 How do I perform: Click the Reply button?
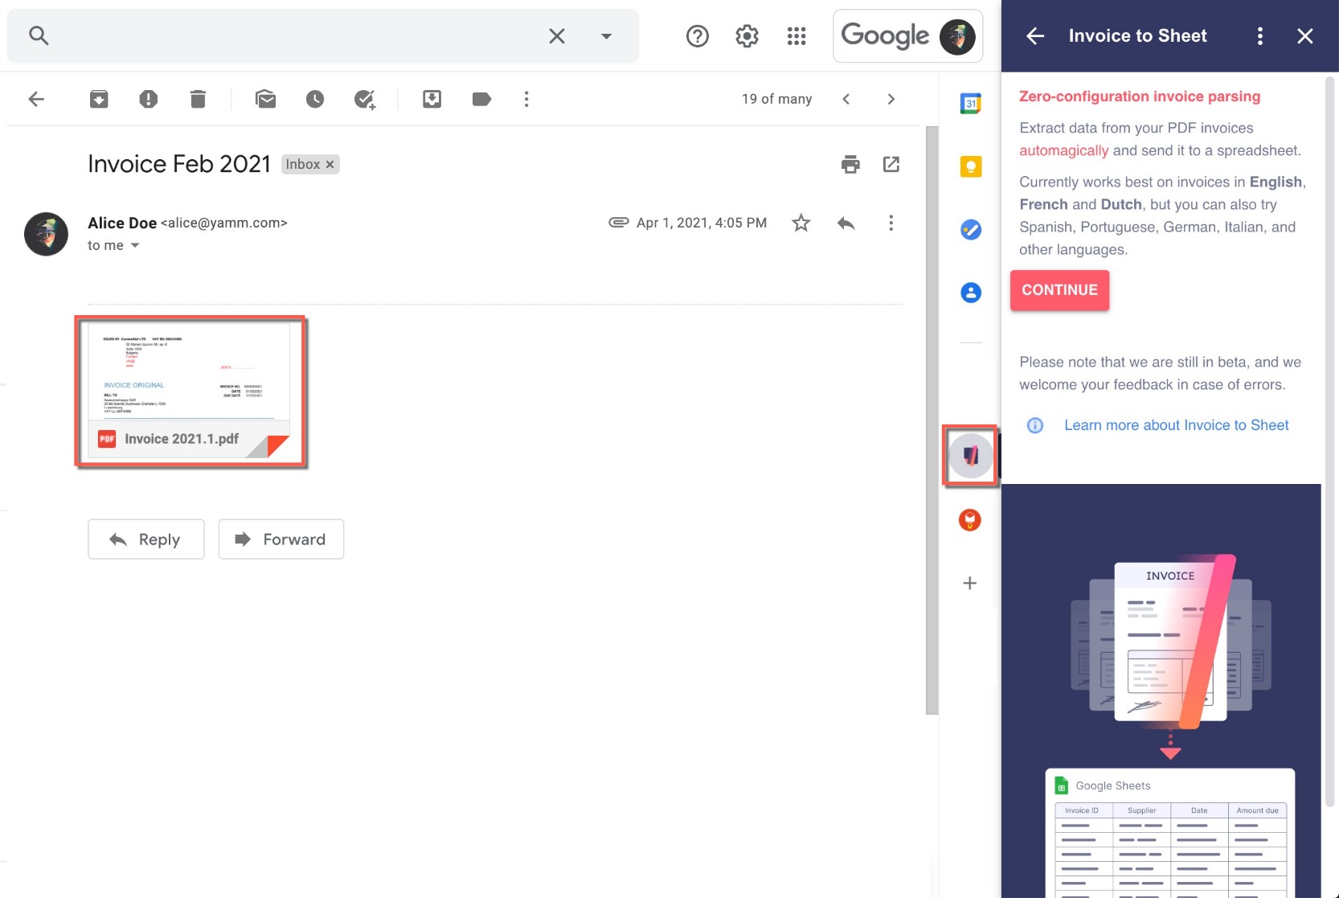point(146,539)
